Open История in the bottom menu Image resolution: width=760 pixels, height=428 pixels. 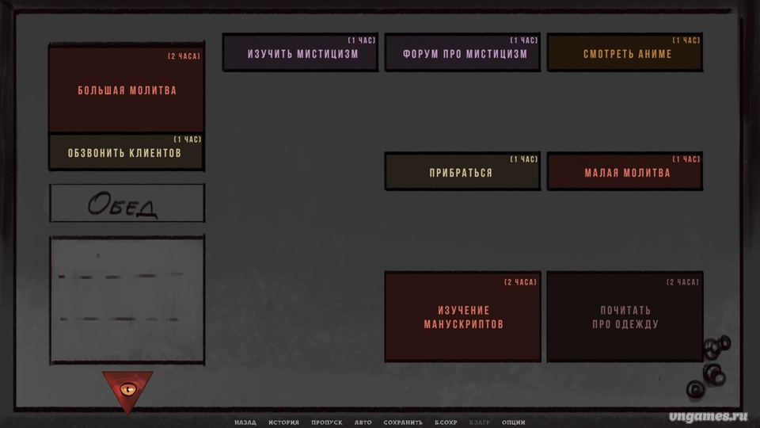point(283,422)
